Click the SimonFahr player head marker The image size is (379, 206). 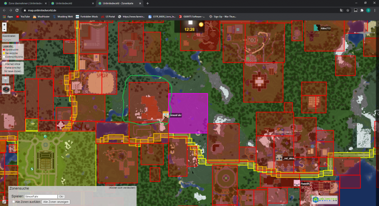click(166, 114)
